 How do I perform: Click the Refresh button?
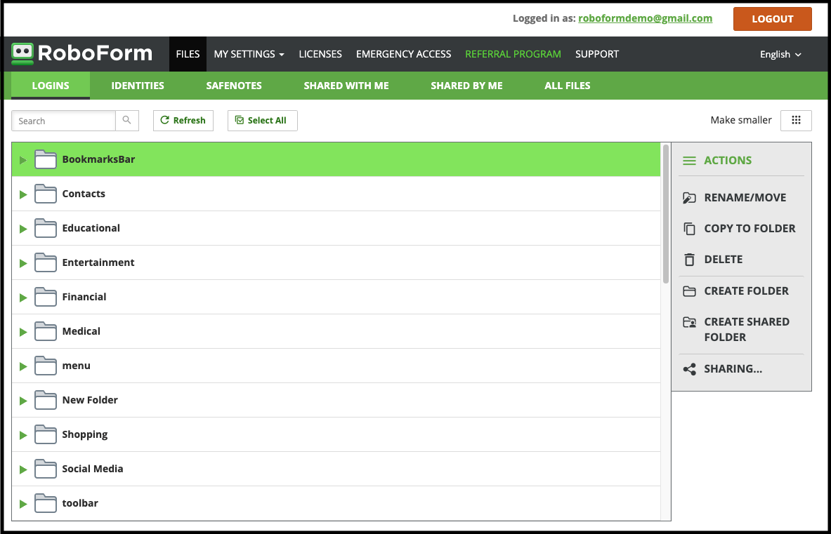tap(183, 120)
